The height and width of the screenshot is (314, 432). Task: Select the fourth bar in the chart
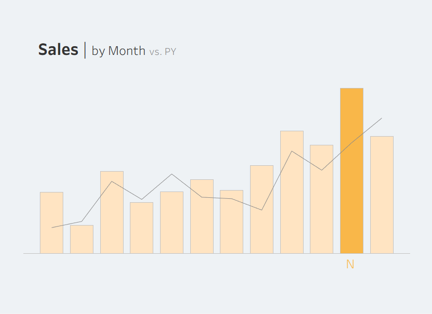tap(142, 227)
